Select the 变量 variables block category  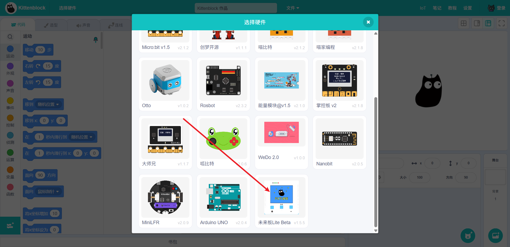10,173
